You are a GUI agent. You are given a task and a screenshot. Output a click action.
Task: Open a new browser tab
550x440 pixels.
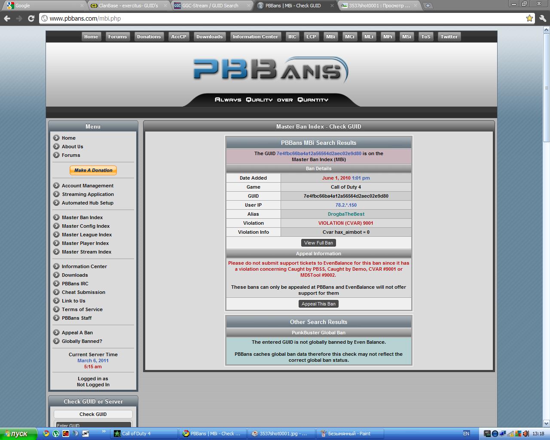428,6
